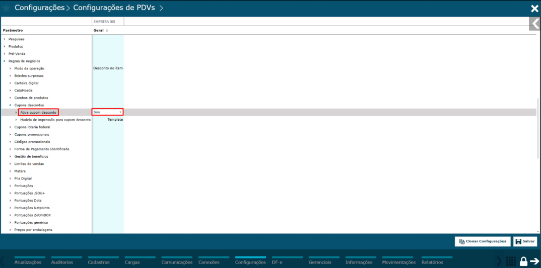Select Limites de vendas item
541x268 pixels.
tap(29, 163)
